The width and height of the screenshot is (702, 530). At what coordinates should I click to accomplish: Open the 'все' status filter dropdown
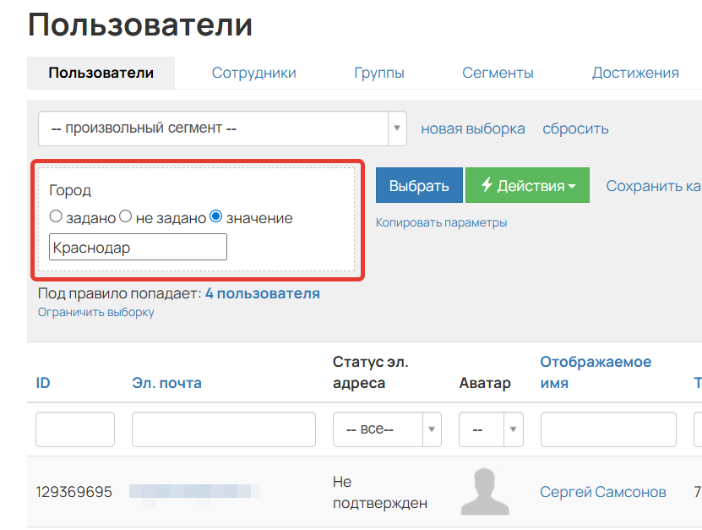(x=431, y=429)
